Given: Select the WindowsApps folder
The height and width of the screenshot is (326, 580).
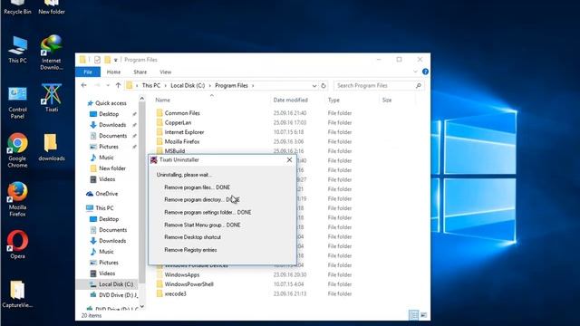Looking at the screenshot, I should coord(181,274).
